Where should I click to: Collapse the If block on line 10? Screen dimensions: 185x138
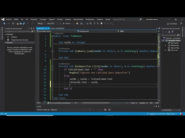click(52, 70)
